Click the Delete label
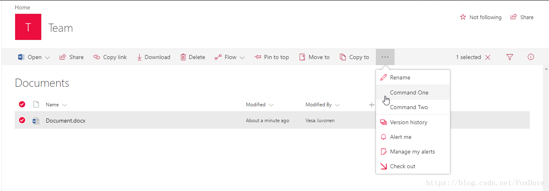This screenshot has height=191, width=549. pos(197,57)
